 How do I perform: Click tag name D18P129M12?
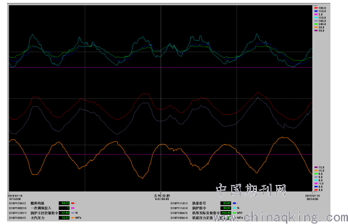click(x=18, y=203)
